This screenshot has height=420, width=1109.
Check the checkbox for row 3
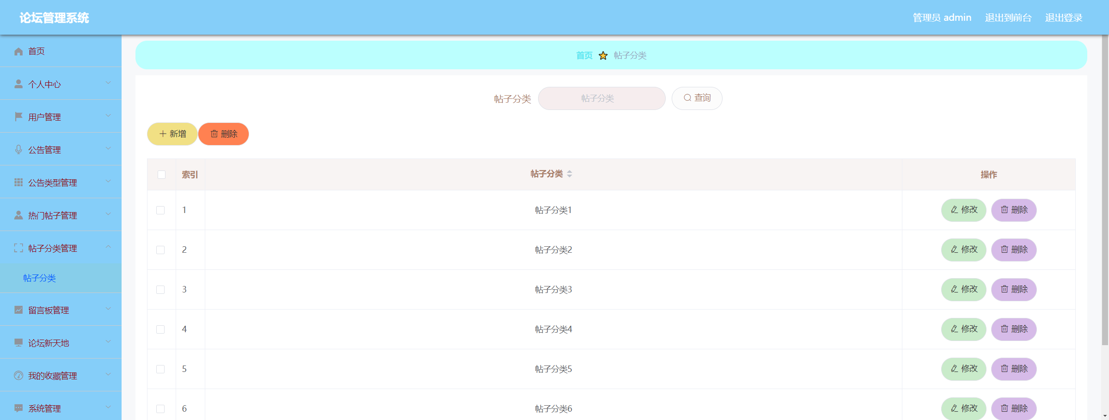160,290
